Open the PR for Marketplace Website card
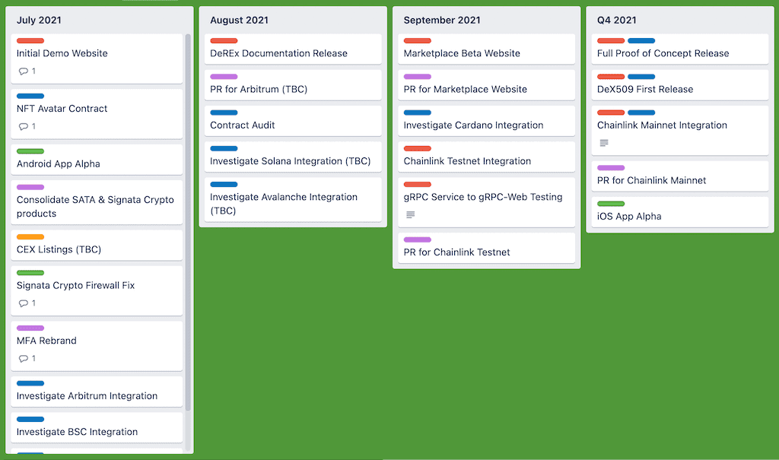The image size is (779, 460). 486,85
